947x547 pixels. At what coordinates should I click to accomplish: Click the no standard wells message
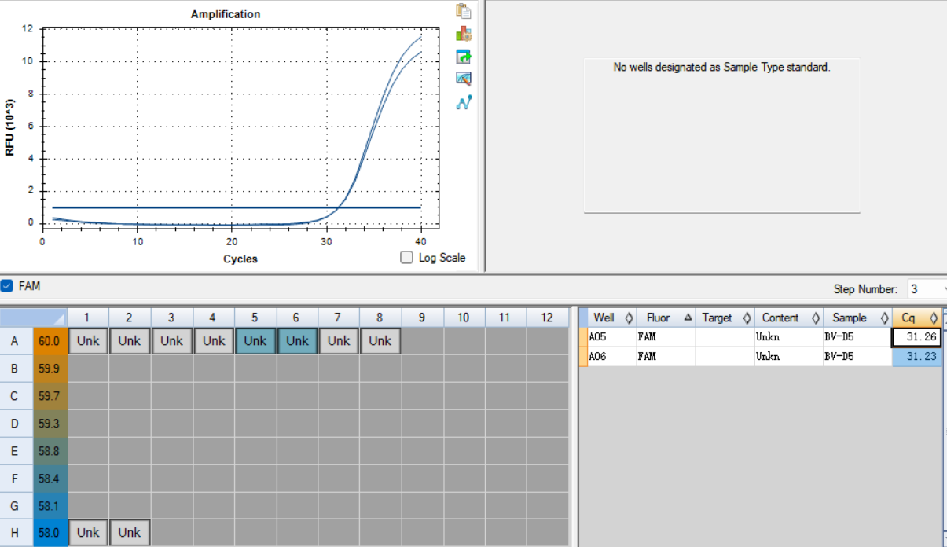point(721,68)
